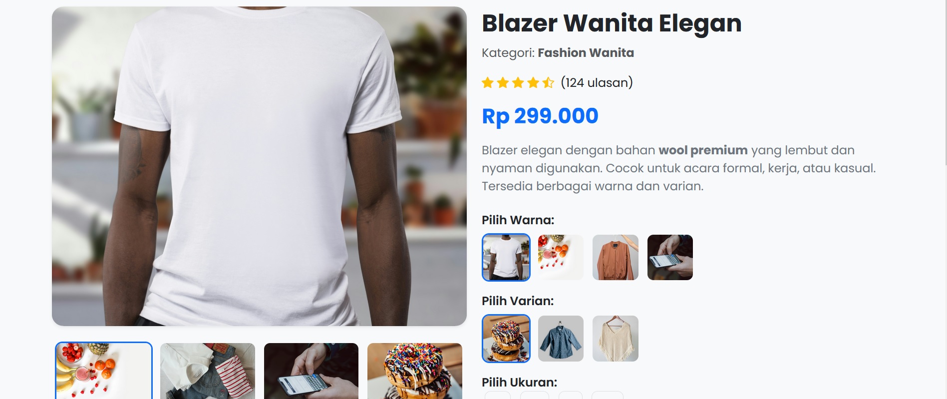Open the Fashion Wanita category link
Viewport: 947px width, 399px height.
point(586,53)
